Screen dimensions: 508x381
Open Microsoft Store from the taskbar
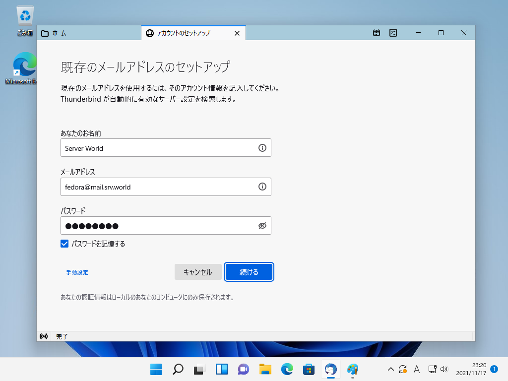309,369
